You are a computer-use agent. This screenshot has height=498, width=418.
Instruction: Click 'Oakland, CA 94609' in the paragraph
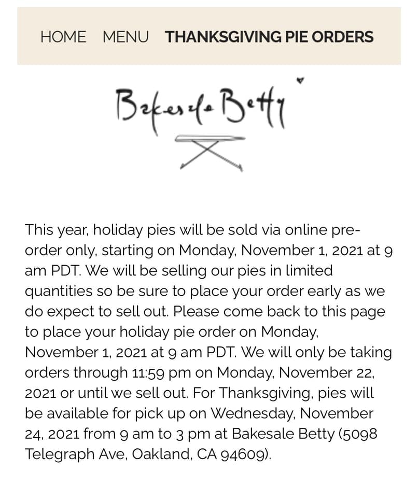(201, 454)
